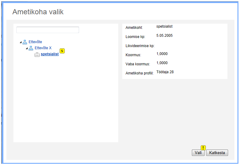Focus the search field above the tree

48,30
